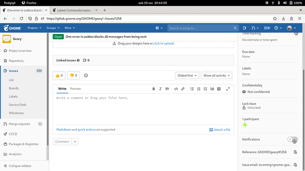Screen dimensions: 305x171
Task: Add a task list to comment
Action: [205, 89]
